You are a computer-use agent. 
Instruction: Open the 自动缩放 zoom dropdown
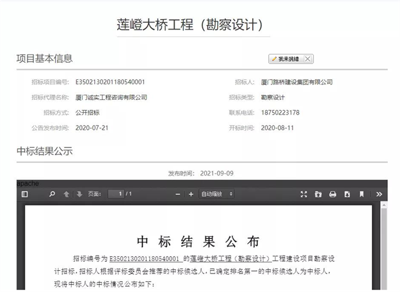pyautogui.click(x=216, y=194)
